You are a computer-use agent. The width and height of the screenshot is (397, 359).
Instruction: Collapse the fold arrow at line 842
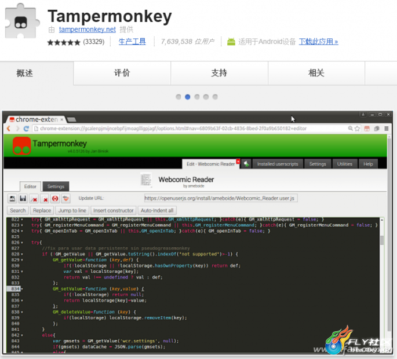pos(22,335)
